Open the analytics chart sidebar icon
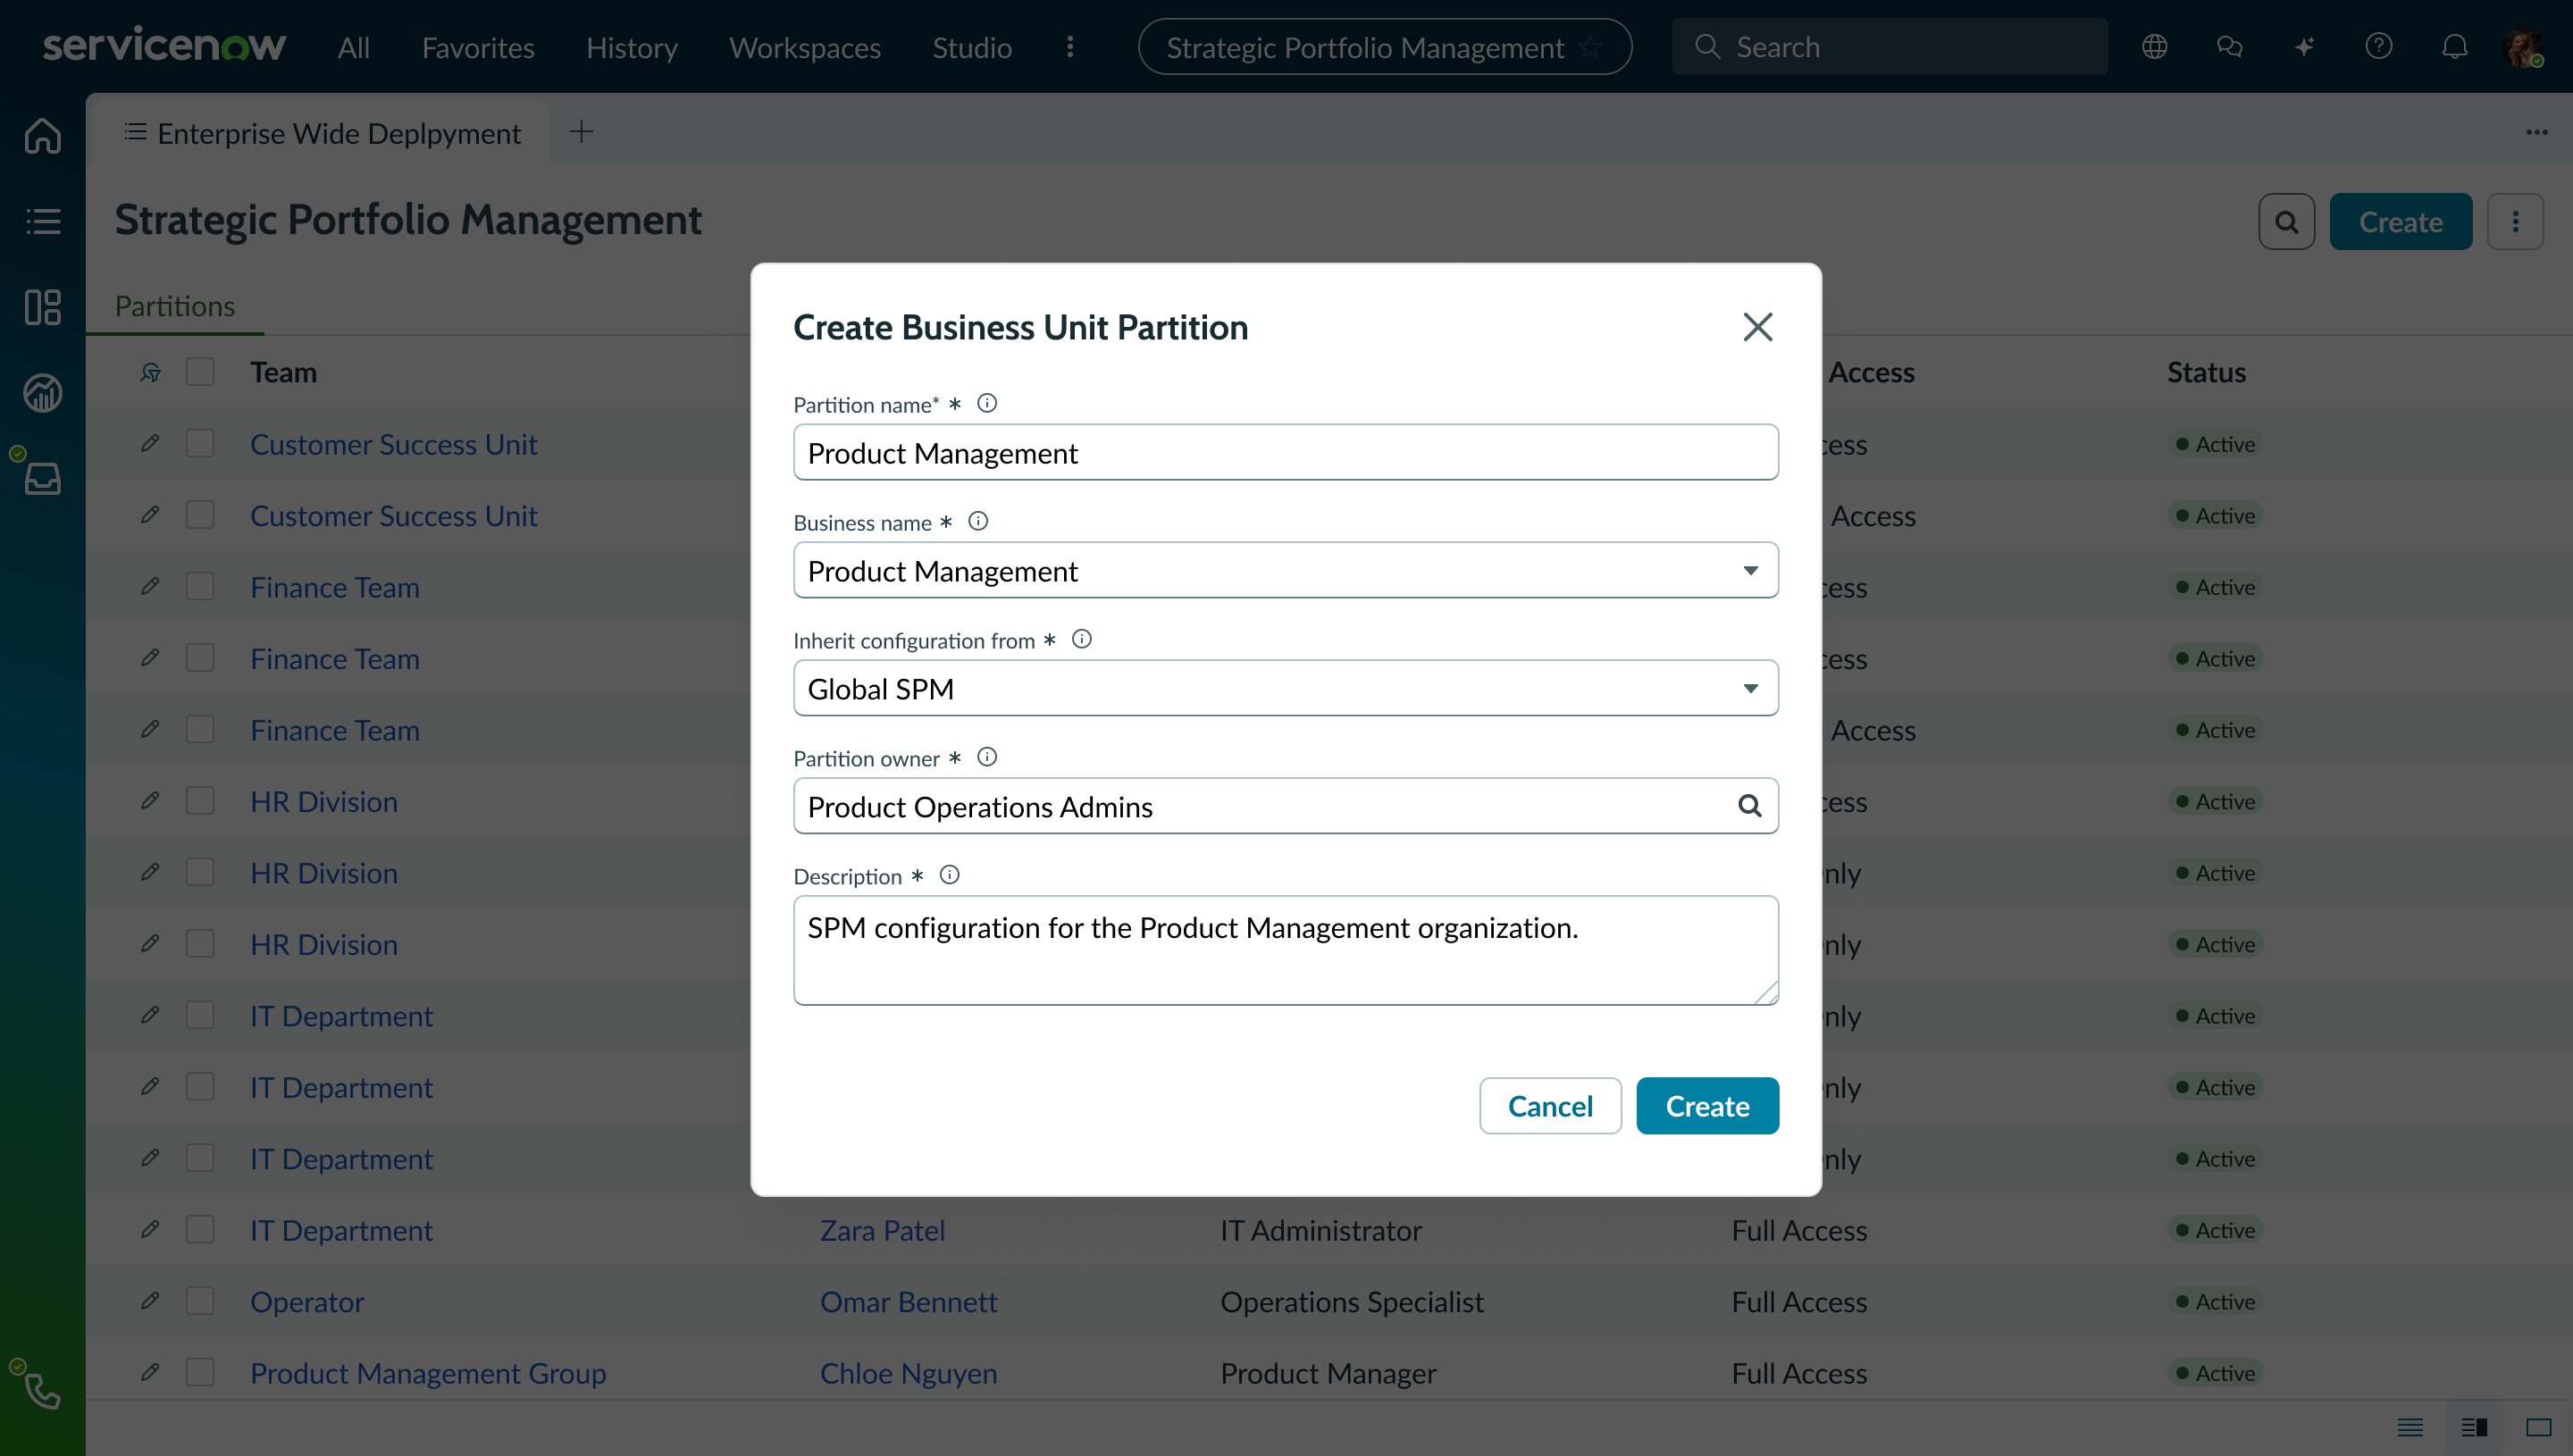This screenshot has height=1456, width=2573. (43, 393)
